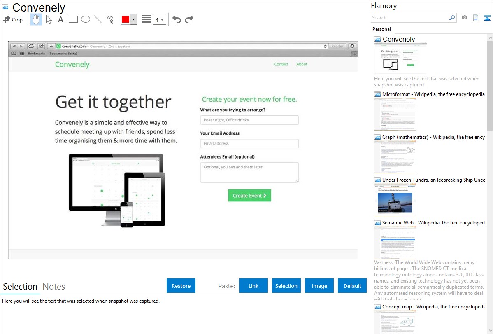Open the Bookmarks (beta) bookmark bar item
The width and height of the screenshot is (493, 334).
click(x=63, y=54)
